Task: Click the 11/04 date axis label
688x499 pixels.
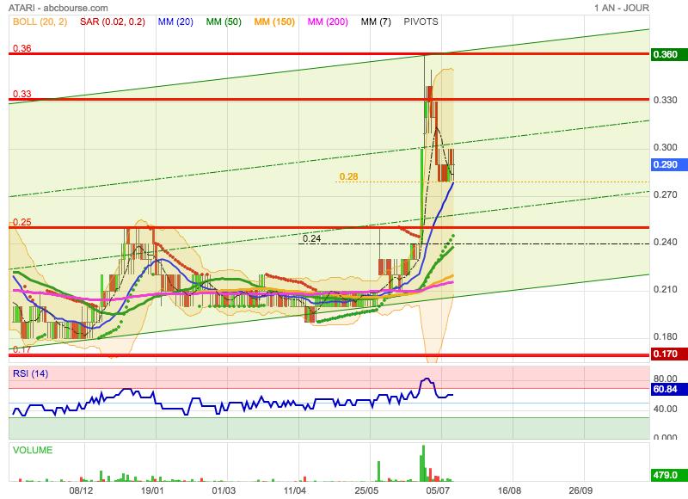Action: 295,490
